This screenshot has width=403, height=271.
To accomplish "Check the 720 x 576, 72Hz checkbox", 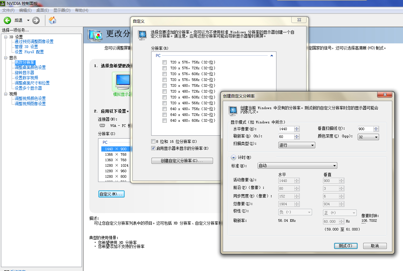I will [165, 68].
